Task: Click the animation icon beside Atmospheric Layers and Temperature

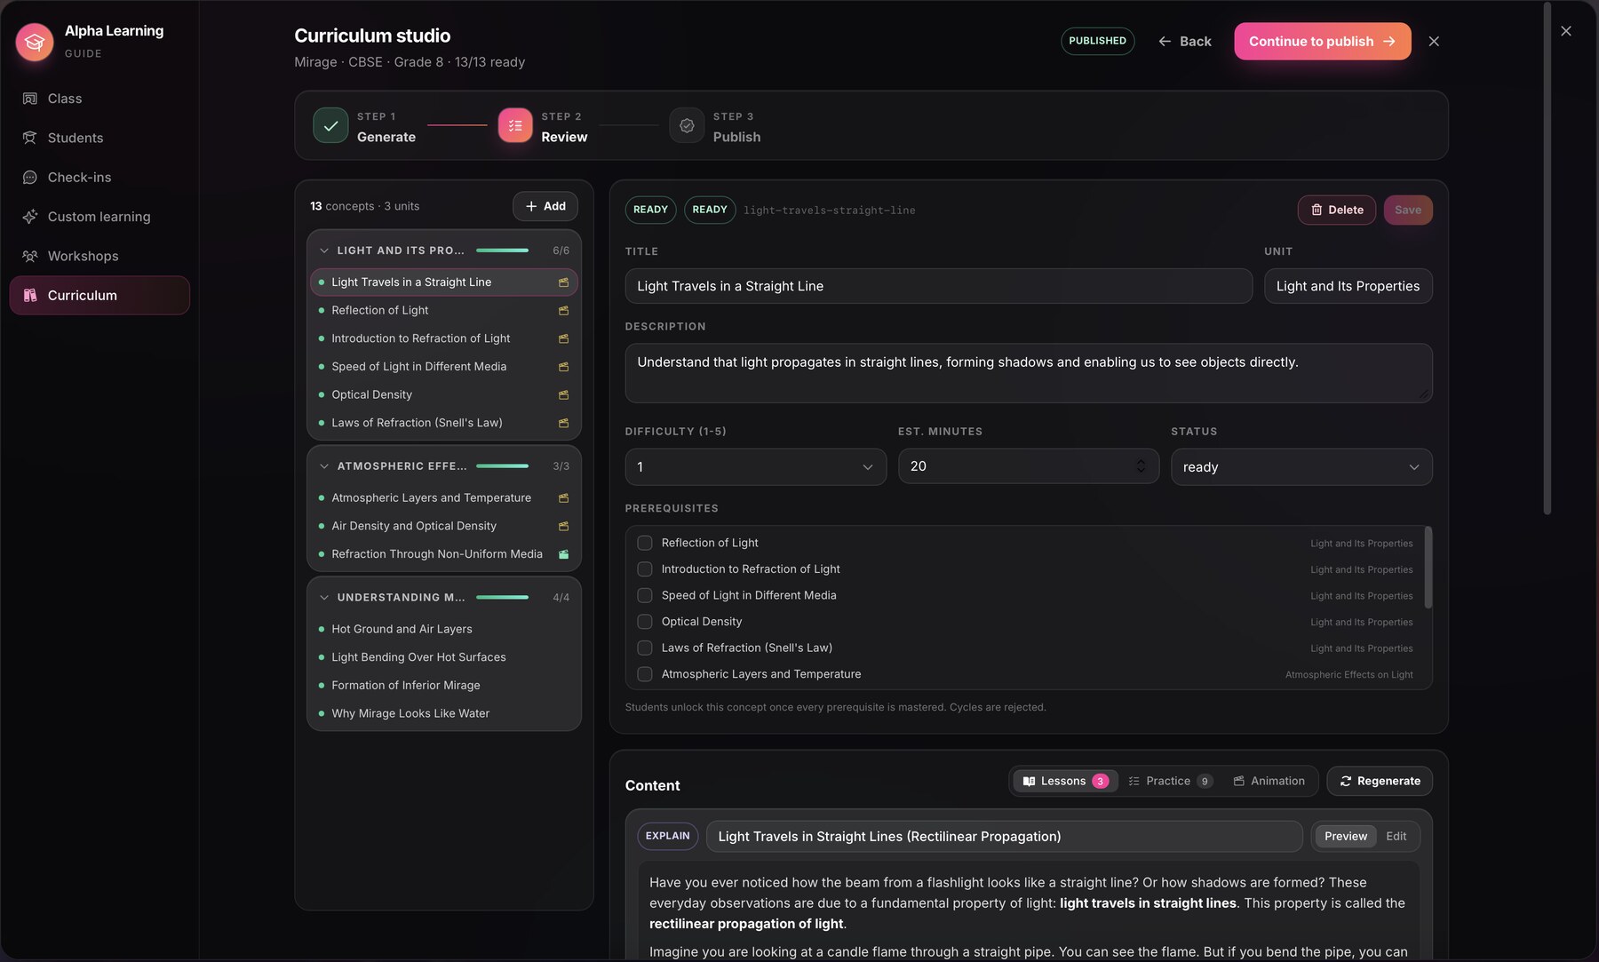Action: 563,498
